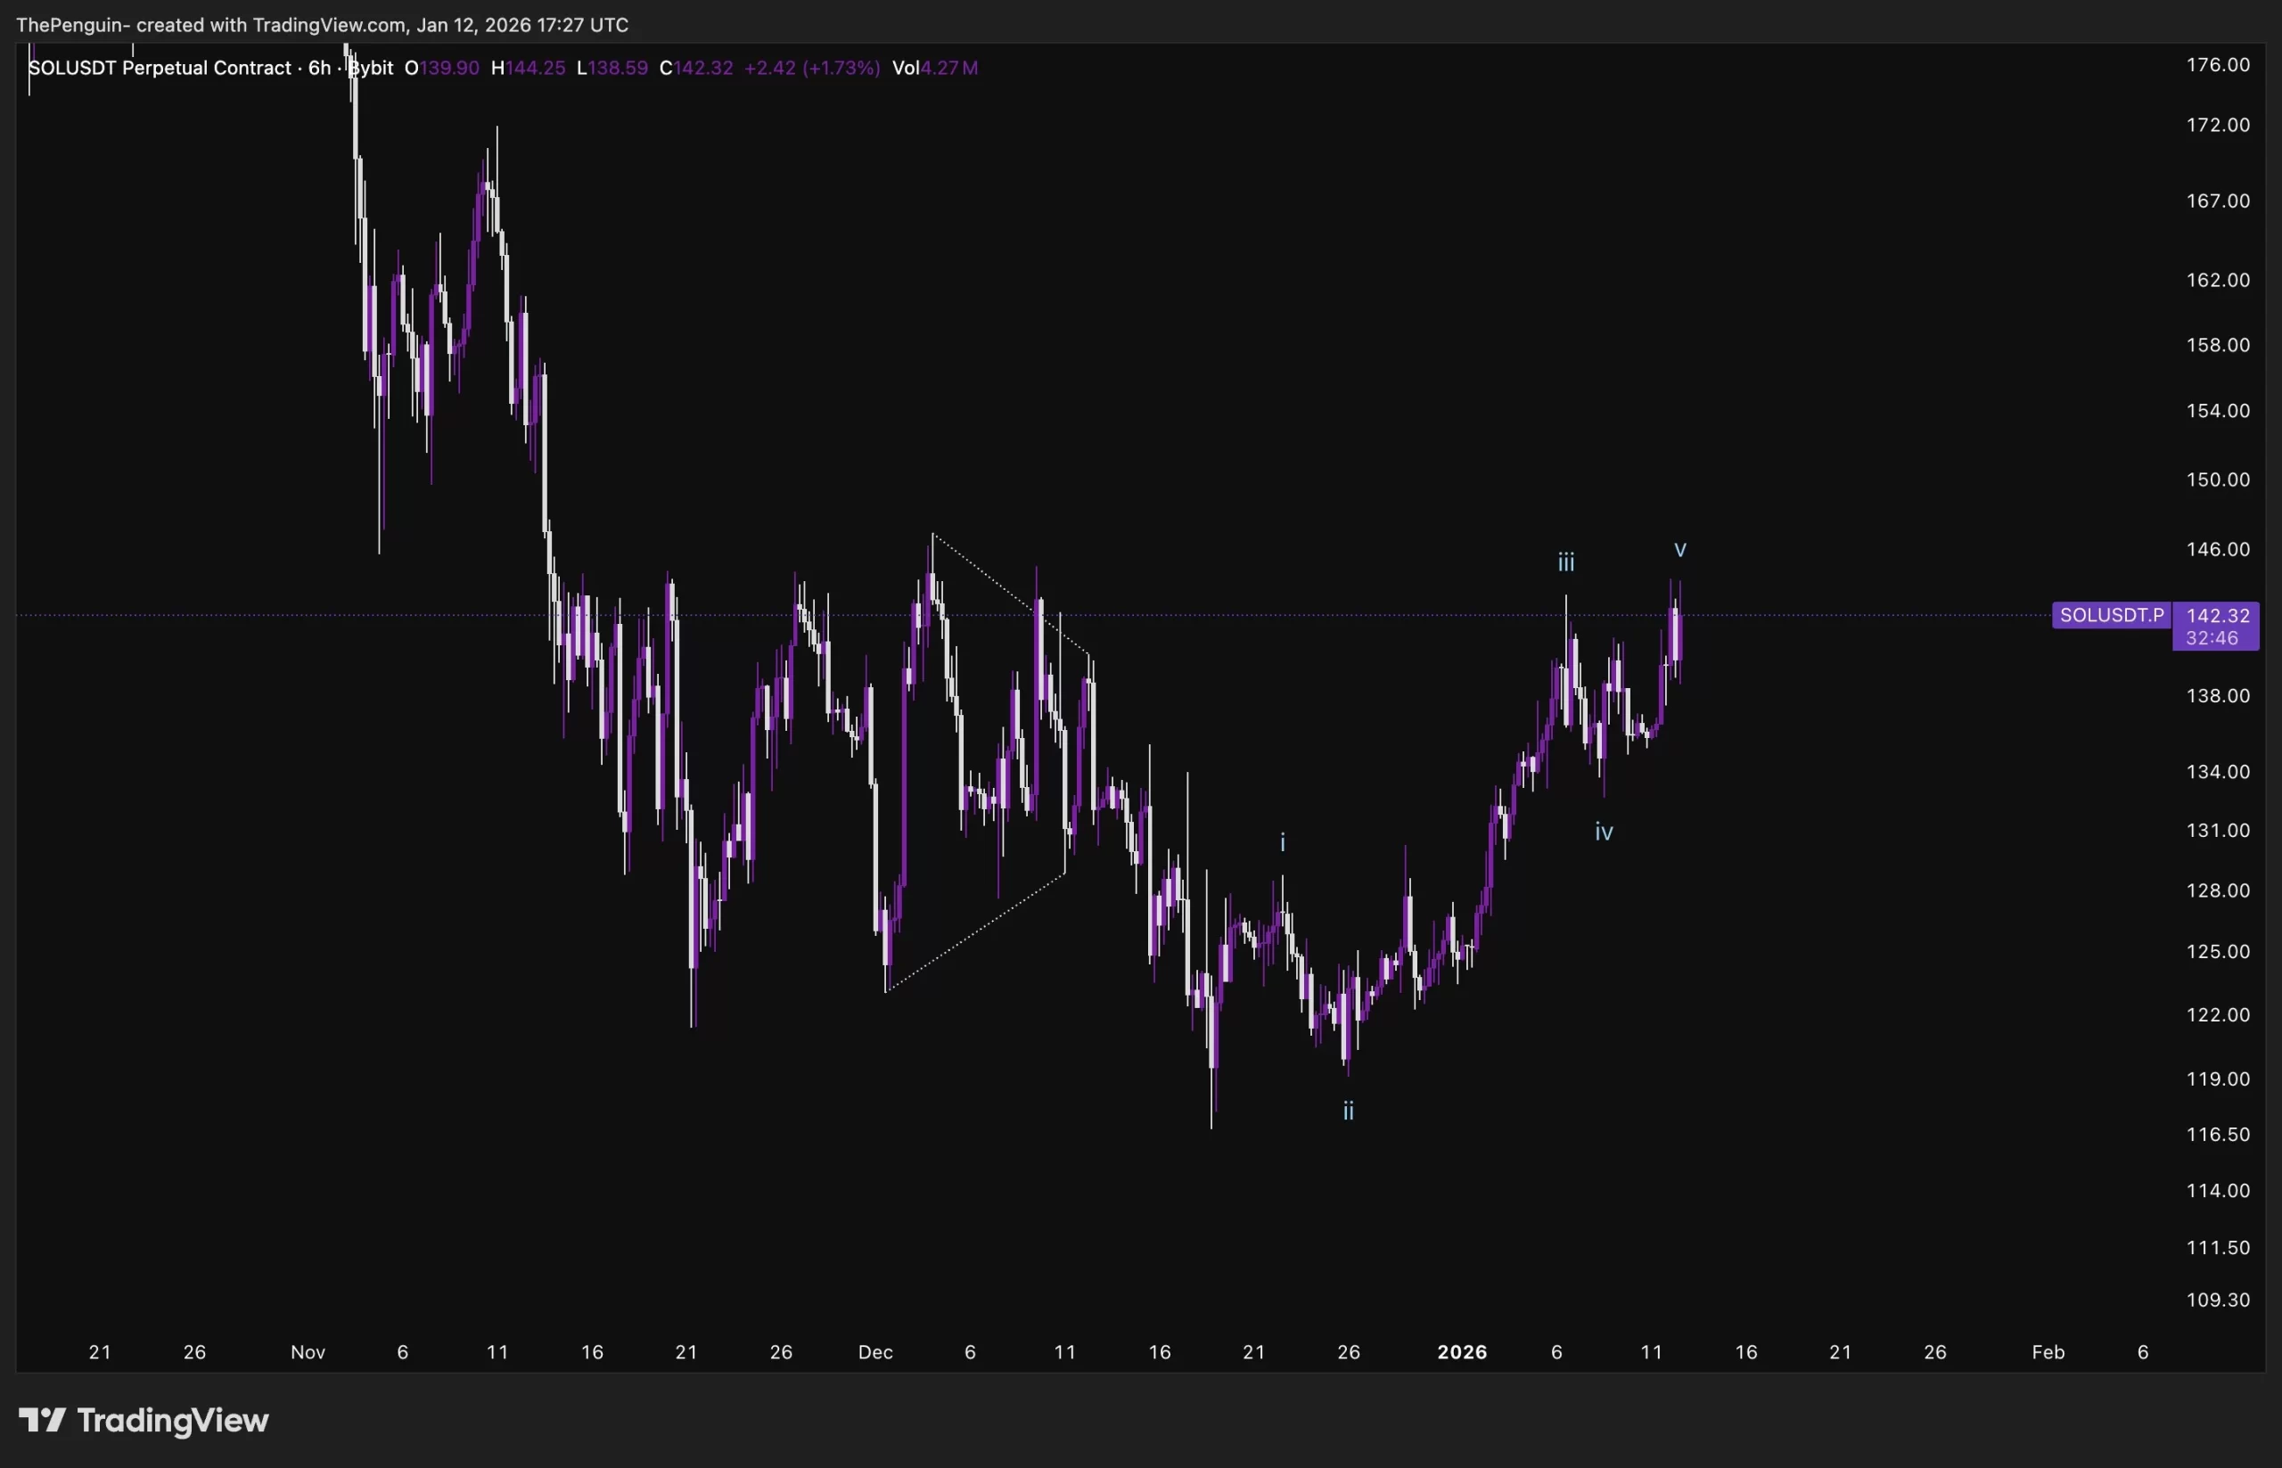Click the 32:46 candle countdown timer
This screenshot has width=2282, height=1468.
tap(2212, 637)
